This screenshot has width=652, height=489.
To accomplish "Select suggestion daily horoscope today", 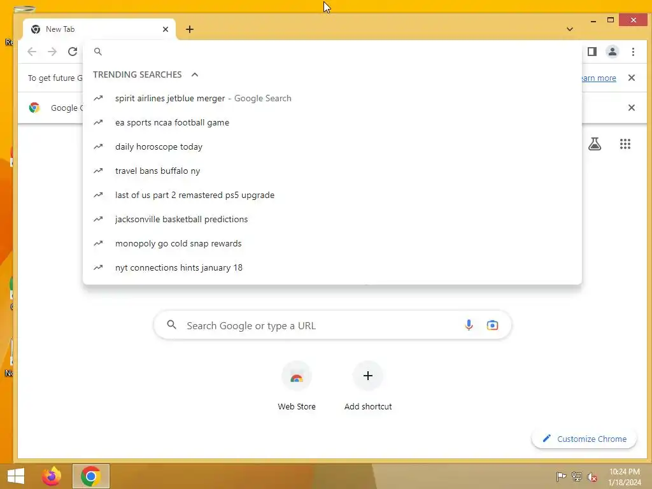I will tap(332, 147).
